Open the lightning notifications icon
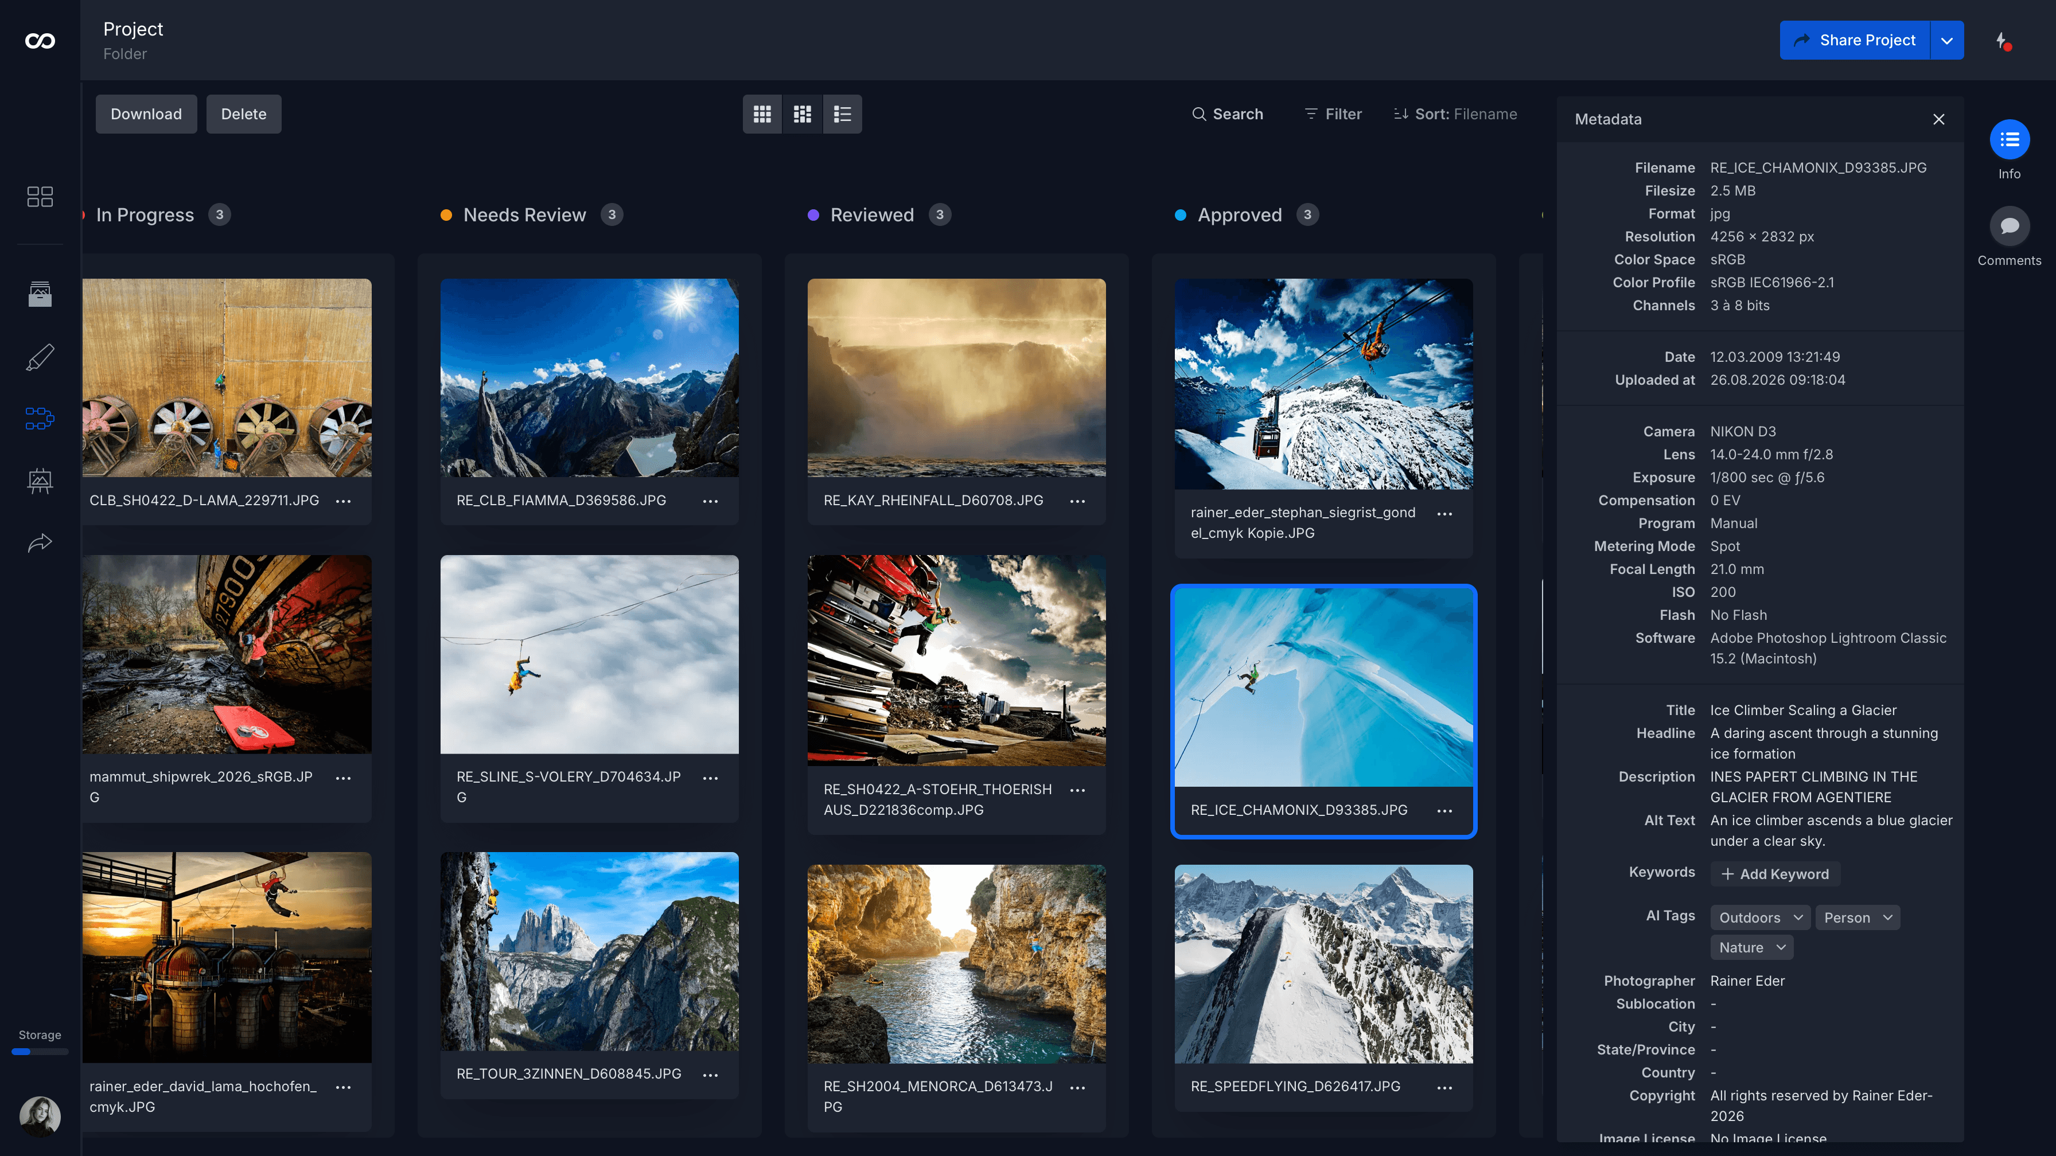This screenshot has height=1156, width=2056. 2003,41
